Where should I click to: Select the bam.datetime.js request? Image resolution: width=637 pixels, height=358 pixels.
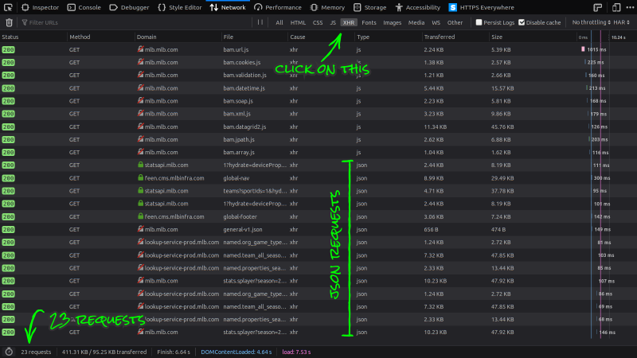(318, 88)
